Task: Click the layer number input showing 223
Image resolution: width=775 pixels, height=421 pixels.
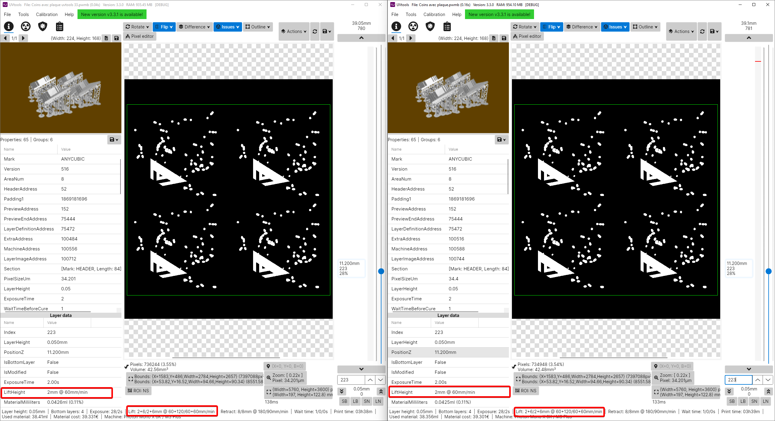Action: click(351, 380)
